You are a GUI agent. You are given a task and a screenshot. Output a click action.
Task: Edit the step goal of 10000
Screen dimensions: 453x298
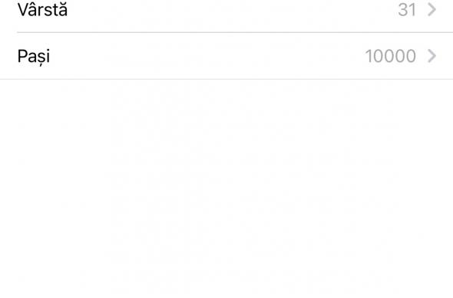(x=391, y=56)
